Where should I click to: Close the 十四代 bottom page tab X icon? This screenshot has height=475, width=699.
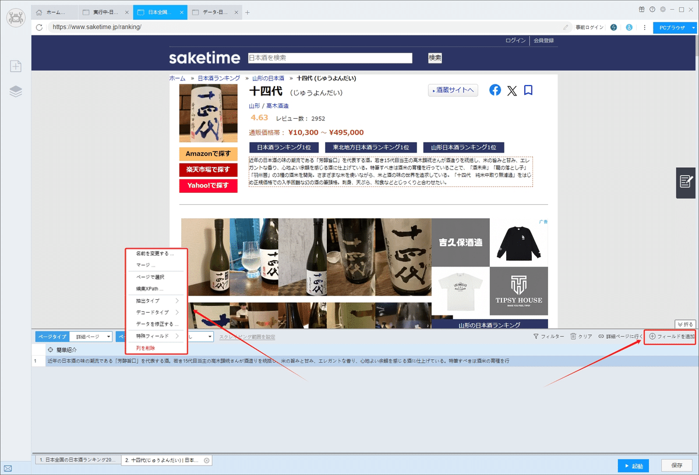tap(206, 460)
